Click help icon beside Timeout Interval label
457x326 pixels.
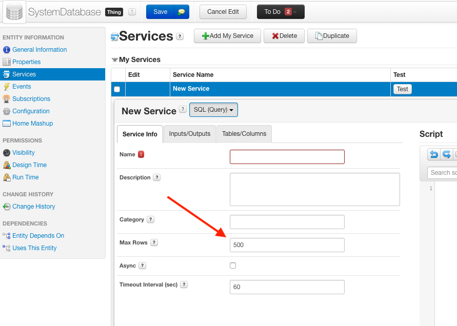click(184, 284)
